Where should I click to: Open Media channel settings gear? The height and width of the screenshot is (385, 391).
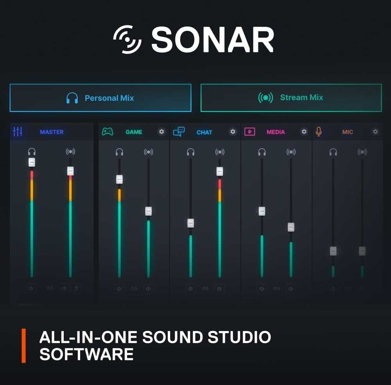[x=304, y=131]
